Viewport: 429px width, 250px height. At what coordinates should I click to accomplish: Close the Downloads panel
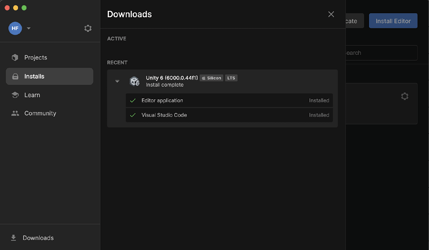coord(331,14)
